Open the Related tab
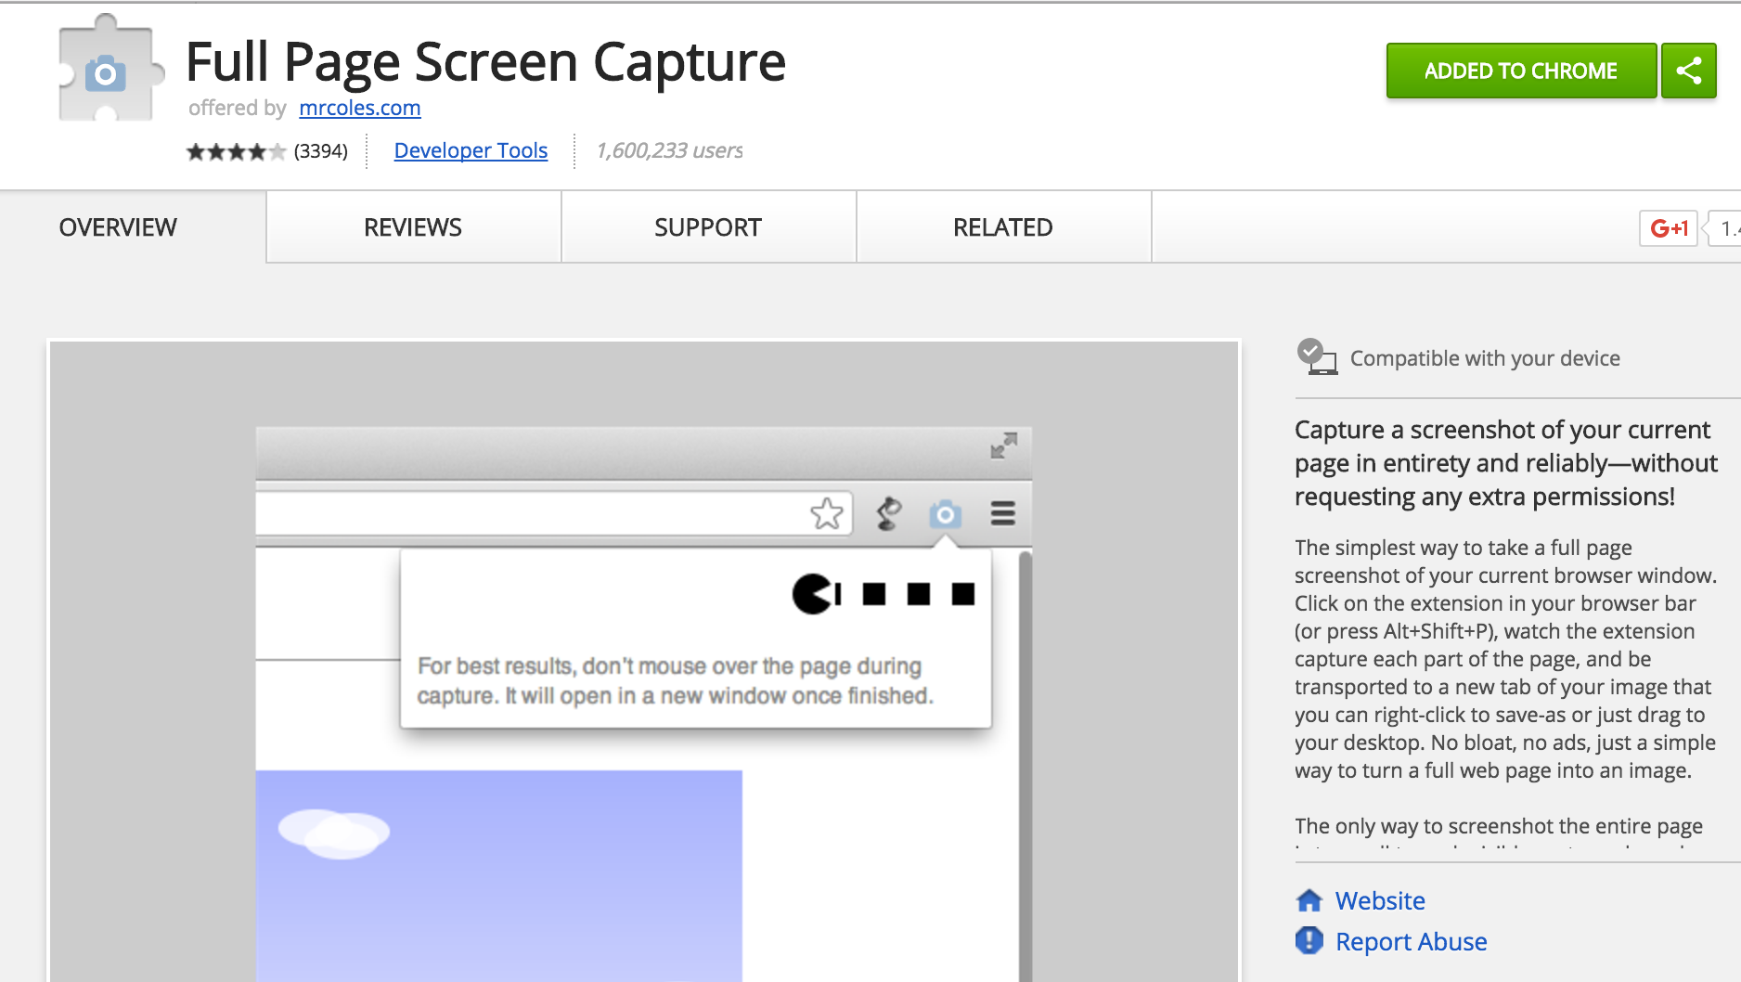1741x982 pixels. 1003,227
